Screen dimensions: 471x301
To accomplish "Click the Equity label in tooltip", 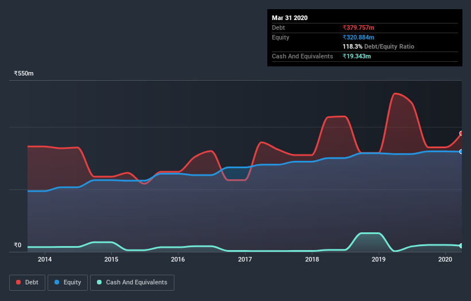I will coord(281,37).
